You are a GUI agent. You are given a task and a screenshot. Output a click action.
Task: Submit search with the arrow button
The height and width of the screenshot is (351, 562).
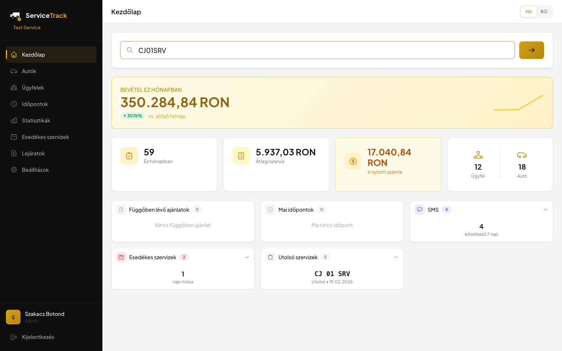click(x=531, y=50)
